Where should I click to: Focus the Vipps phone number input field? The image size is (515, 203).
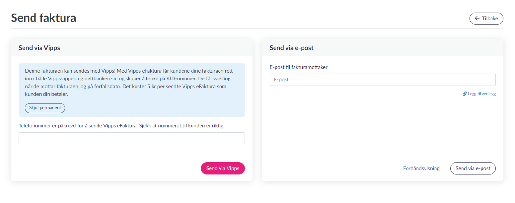(132, 138)
